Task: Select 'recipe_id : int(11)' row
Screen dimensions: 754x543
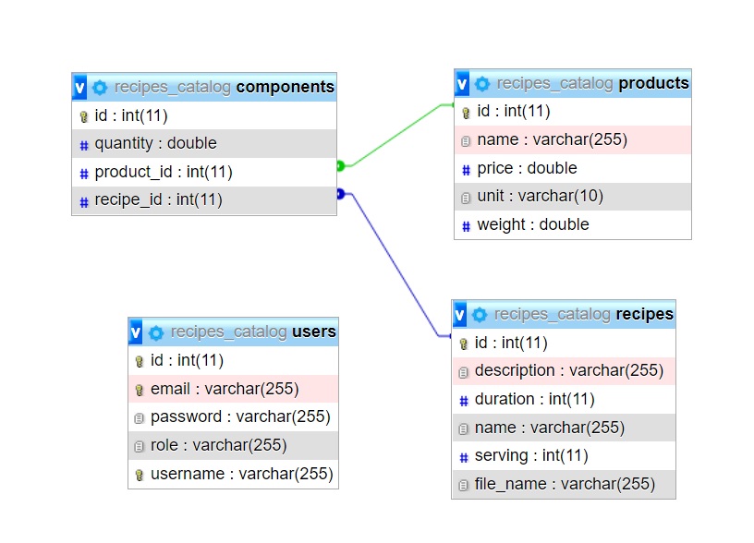Action: coord(204,199)
